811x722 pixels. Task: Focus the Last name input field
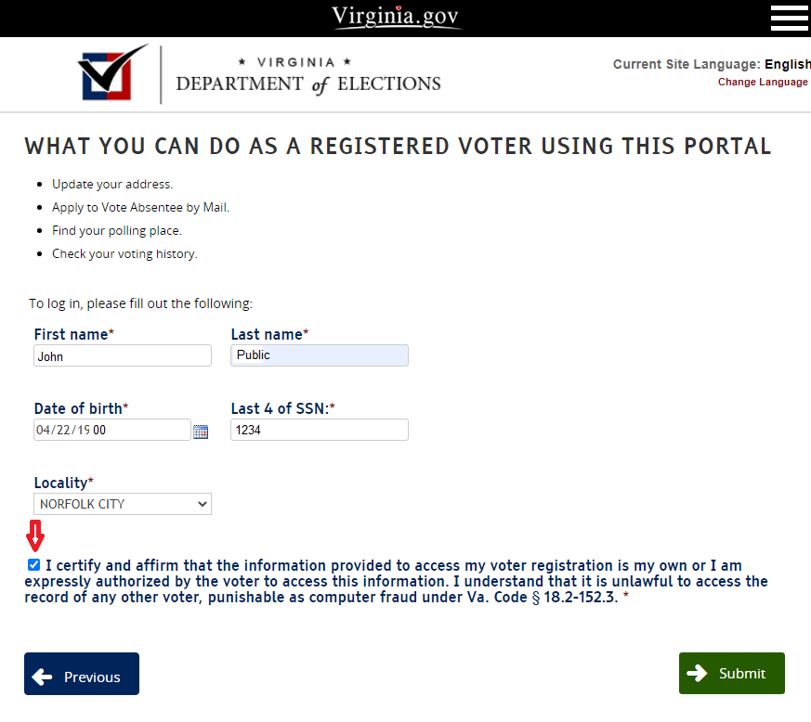pos(319,355)
